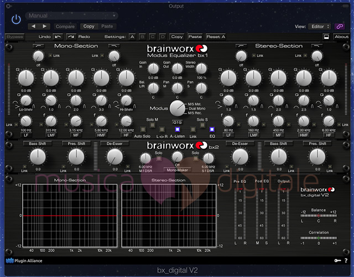Click the undo arrow icon

58,37
